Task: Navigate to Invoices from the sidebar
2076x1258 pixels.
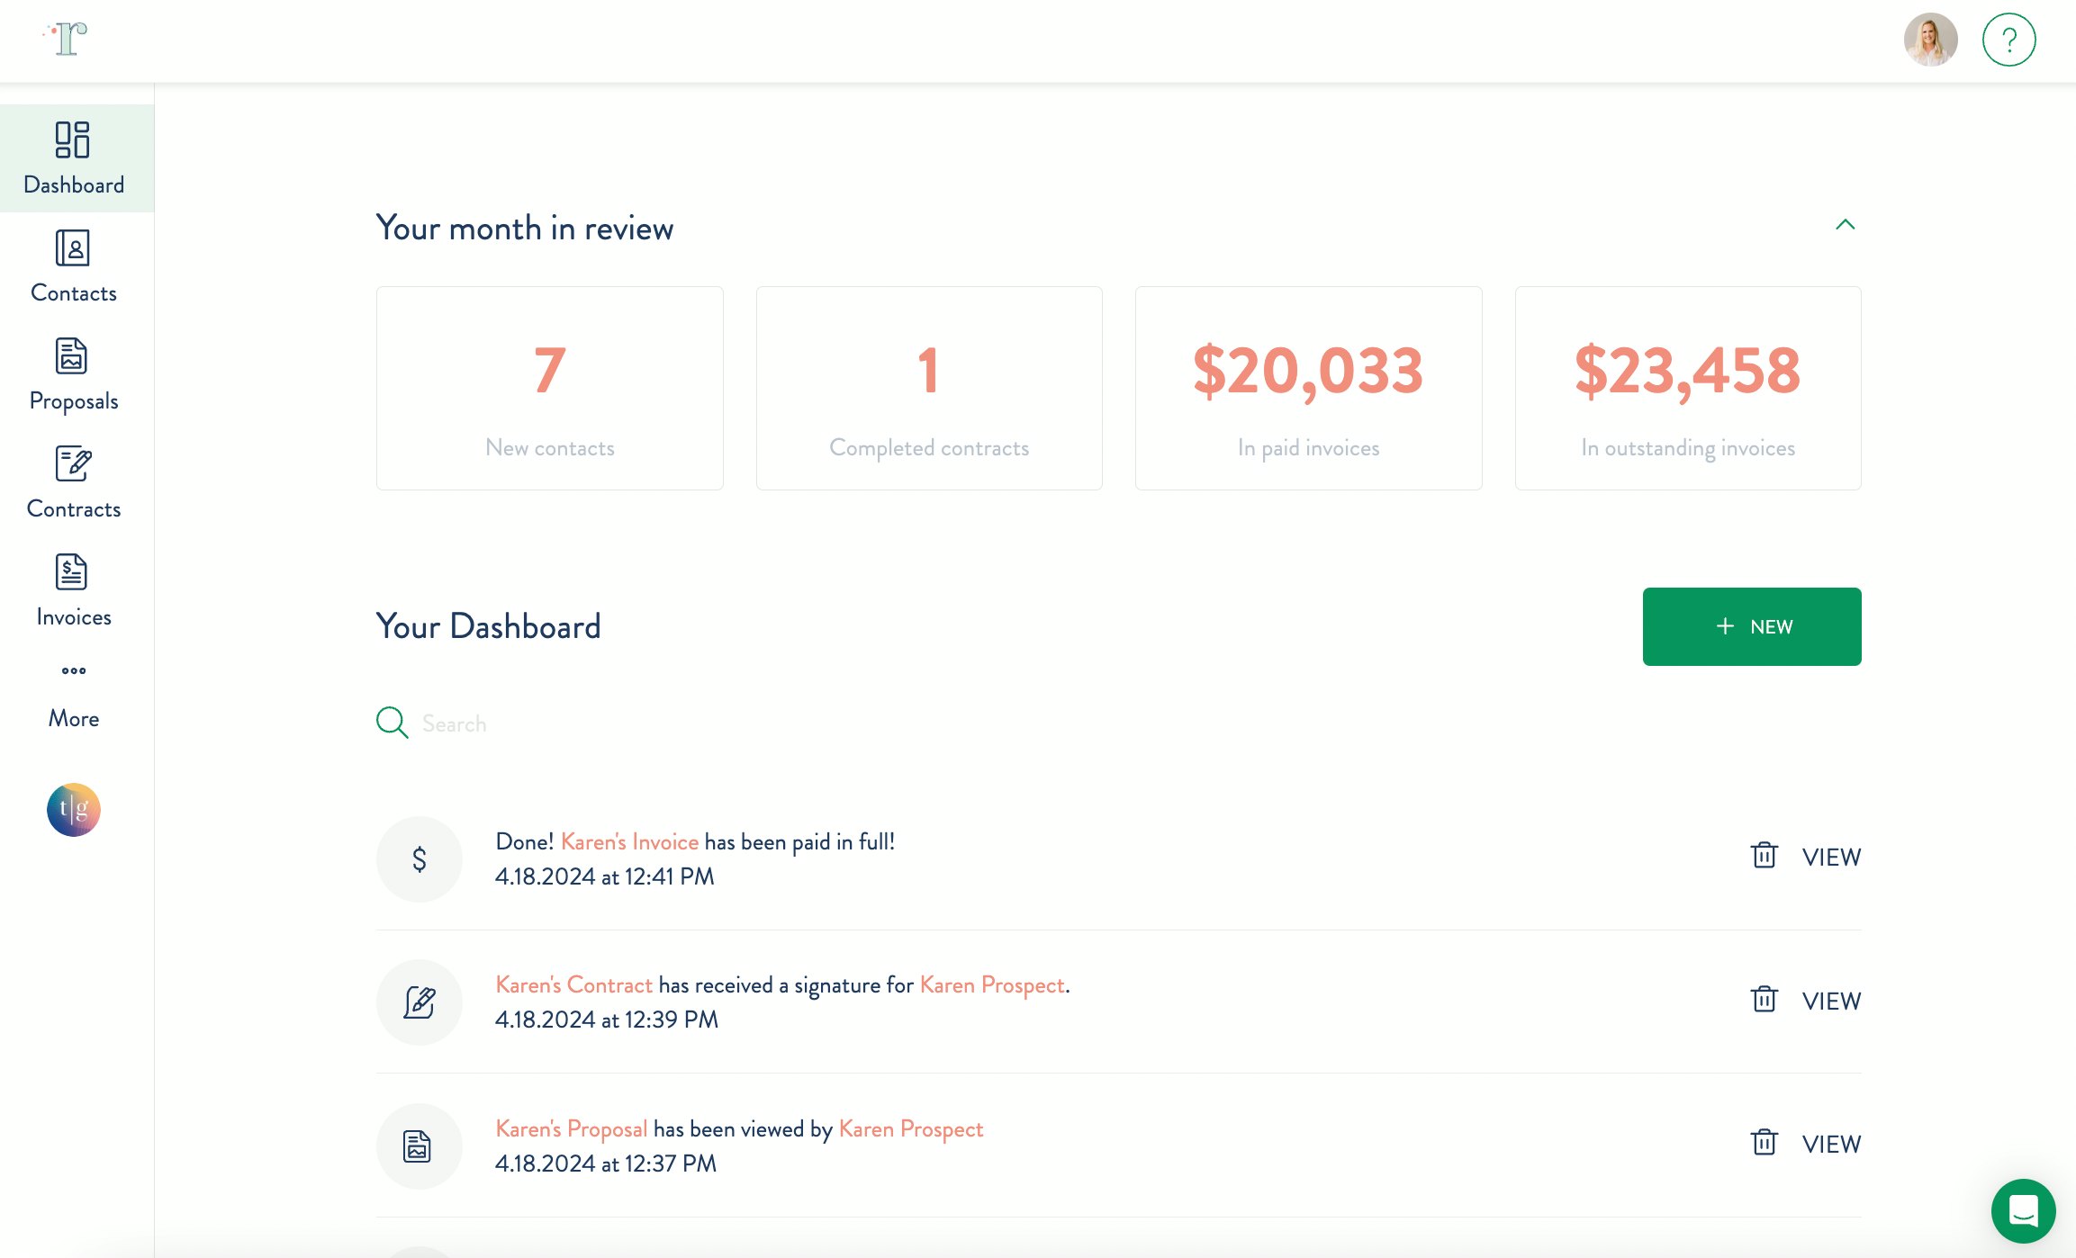Action: click(x=74, y=590)
